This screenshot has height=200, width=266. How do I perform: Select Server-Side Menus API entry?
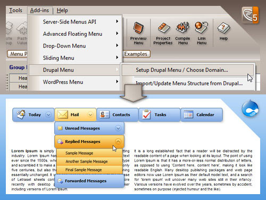pyautogui.click(x=75, y=22)
